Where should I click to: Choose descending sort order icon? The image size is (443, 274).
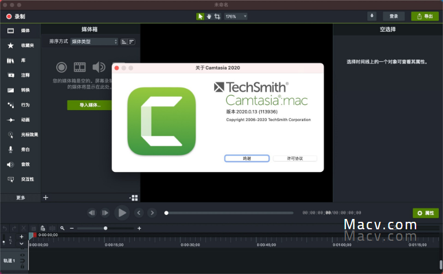pos(131,42)
